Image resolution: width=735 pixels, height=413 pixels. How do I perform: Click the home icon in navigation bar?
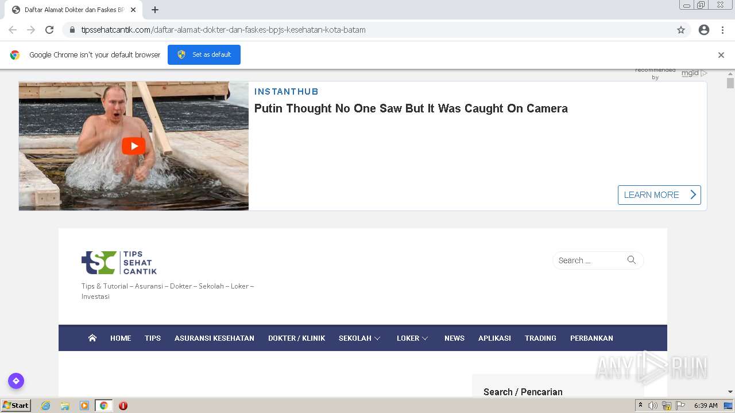92,338
